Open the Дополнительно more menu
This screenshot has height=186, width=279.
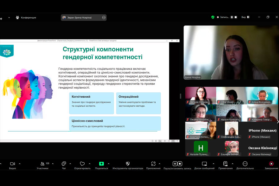point(245,164)
